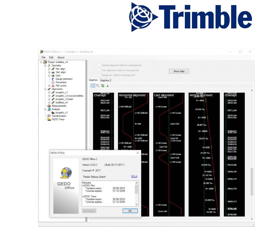This screenshot has width=255, height=227.
Task: Click the small triangle toolbar icon
Action: point(107,86)
